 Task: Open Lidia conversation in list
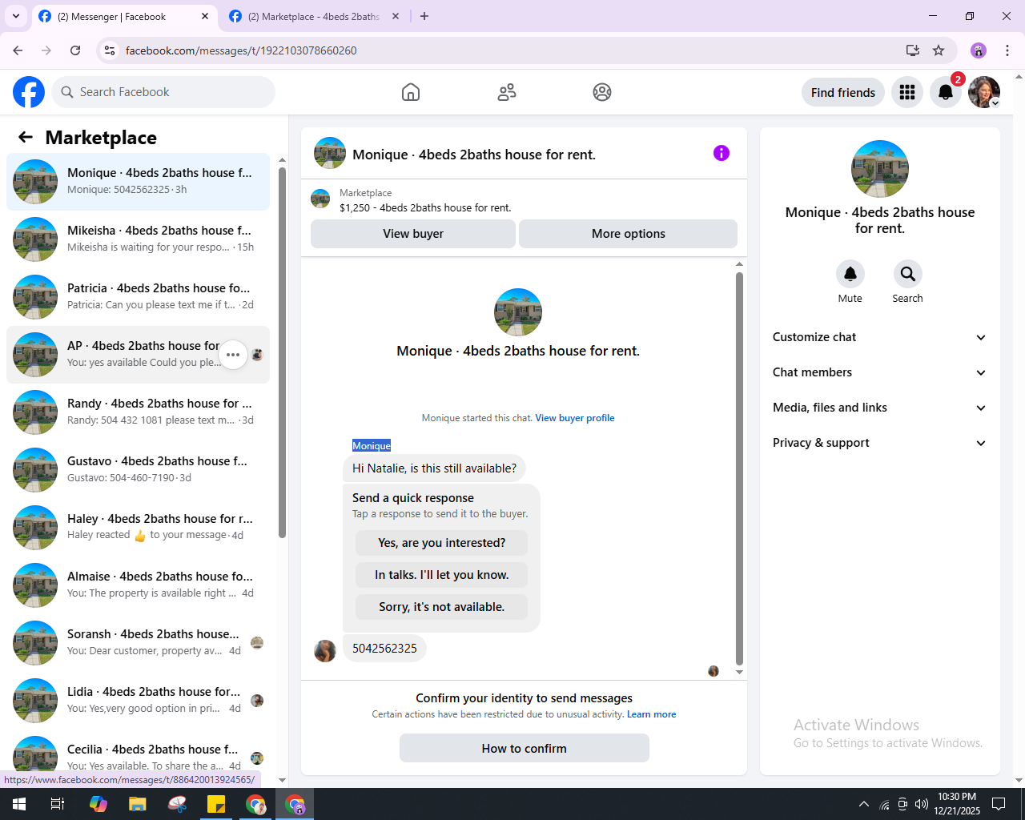pyautogui.click(x=138, y=701)
